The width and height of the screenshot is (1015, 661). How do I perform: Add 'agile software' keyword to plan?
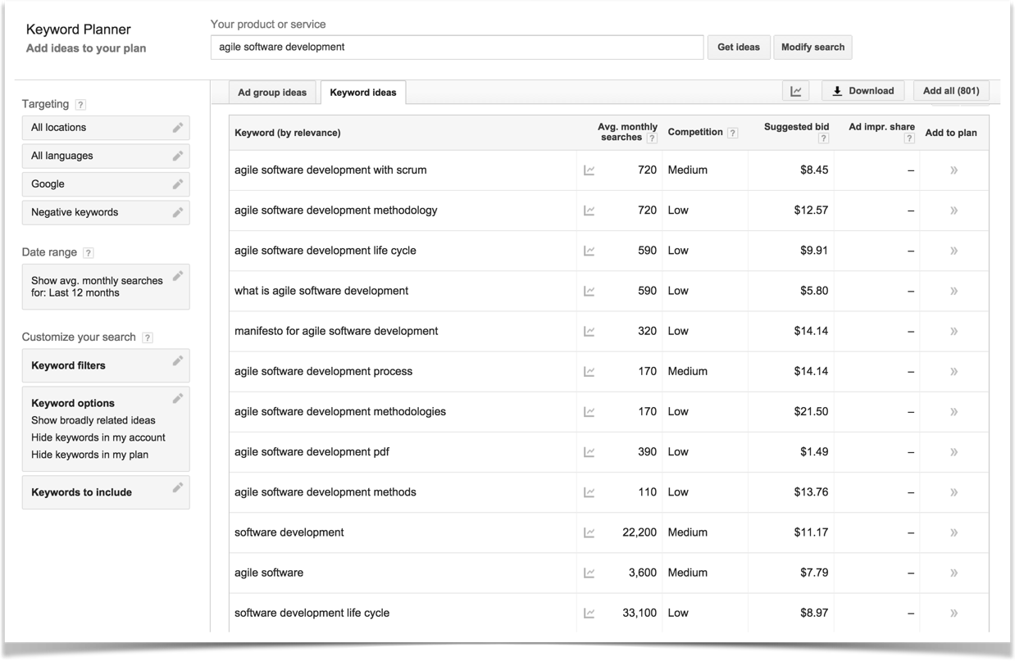953,572
